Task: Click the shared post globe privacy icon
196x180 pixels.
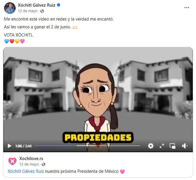Action: (x=43, y=164)
